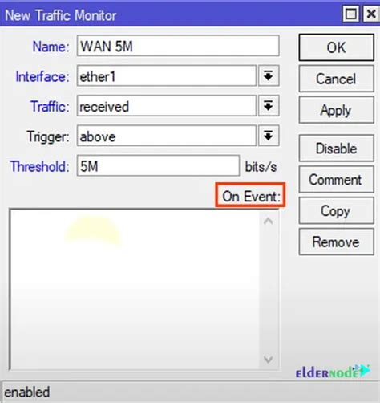Click the OK button

tap(337, 47)
